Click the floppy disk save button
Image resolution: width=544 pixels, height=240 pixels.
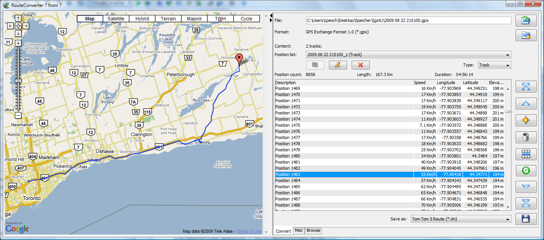526,219
